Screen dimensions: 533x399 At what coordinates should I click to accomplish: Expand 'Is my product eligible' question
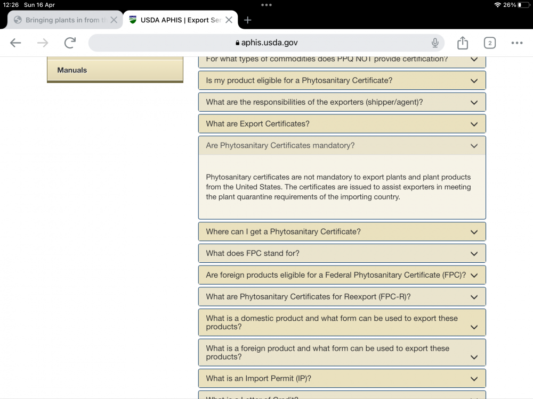[342, 80]
